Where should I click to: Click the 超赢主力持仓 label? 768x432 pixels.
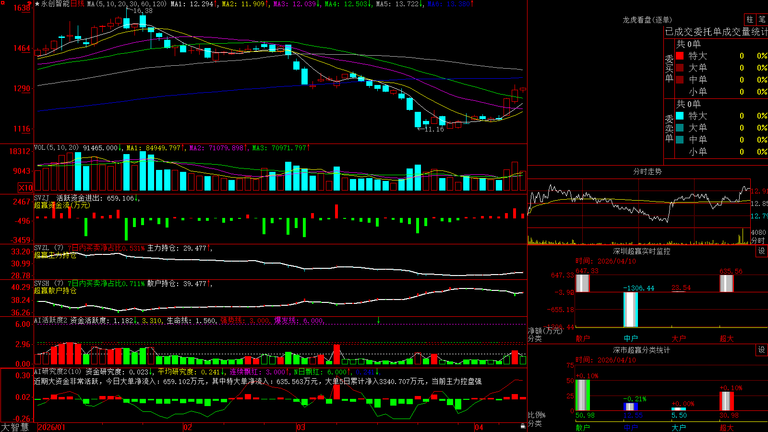click(55, 255)
